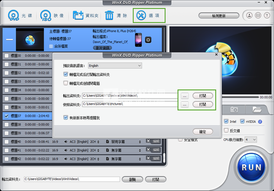Click the title list vertical scrollbar

164,158
